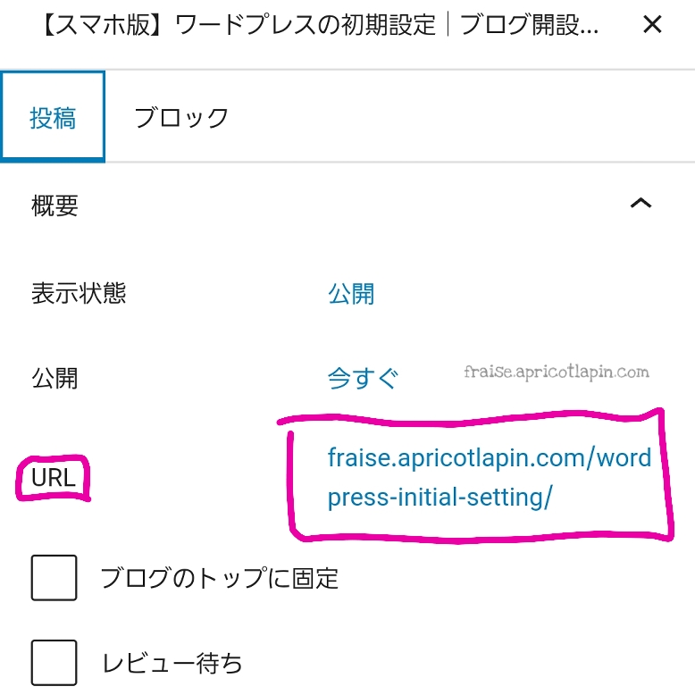
Task: Tick the ブログのトップに固定 checkbox
Action: 54,578
